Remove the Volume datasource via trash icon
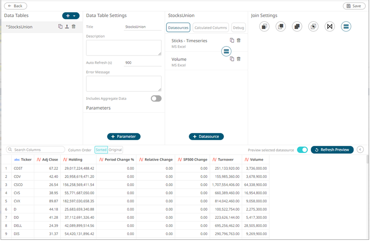Viewport: 370px width, 241px height. [239, 59]
